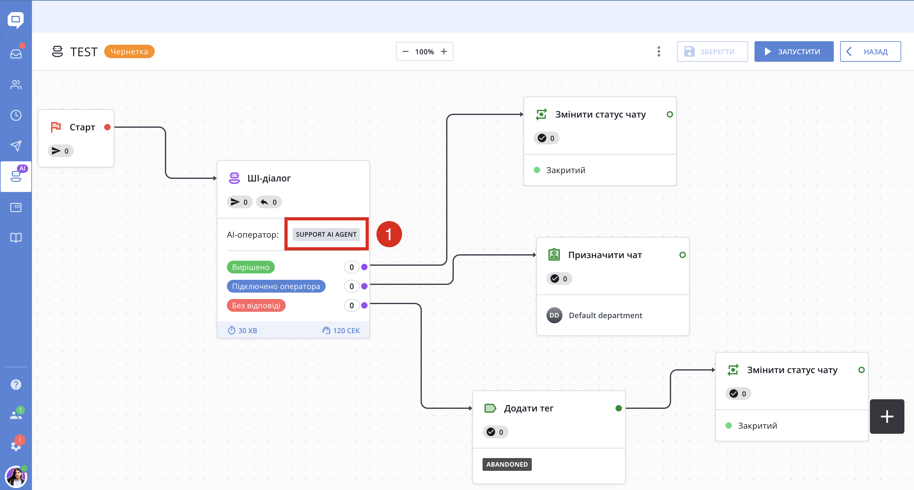Click the tag icon on Додати тег
This screenshot has height=490, width=914.
490,408
